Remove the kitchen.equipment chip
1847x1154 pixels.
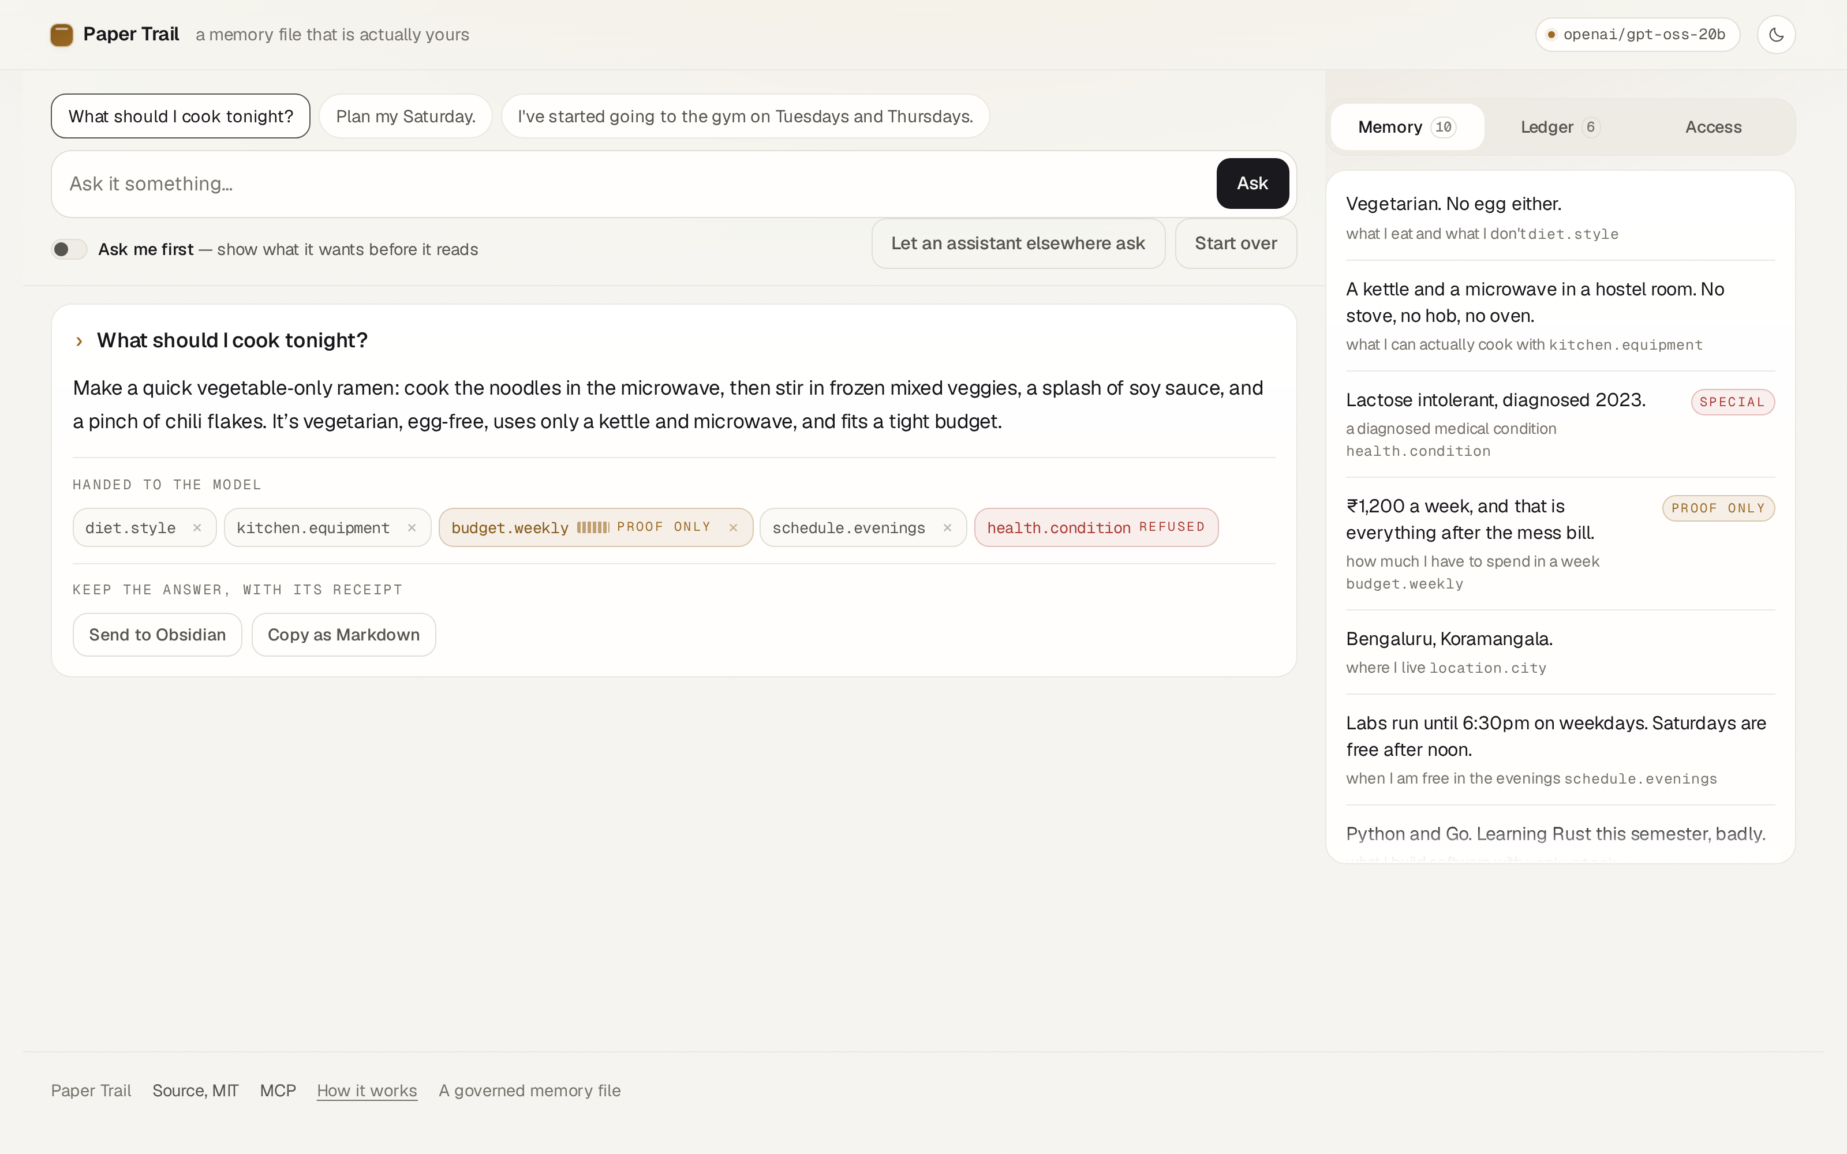point(412,527)
